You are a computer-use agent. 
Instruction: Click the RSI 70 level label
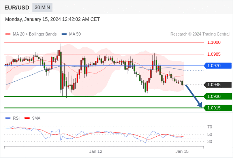[x=210, y=127]
